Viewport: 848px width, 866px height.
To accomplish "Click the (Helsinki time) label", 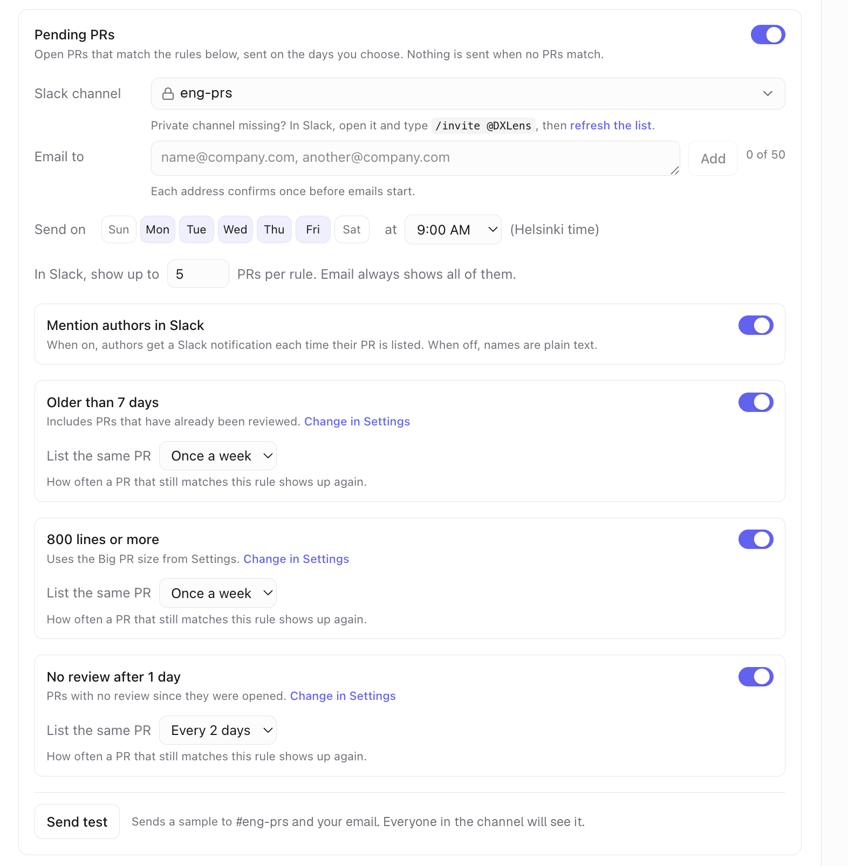I will pos(555,230).
